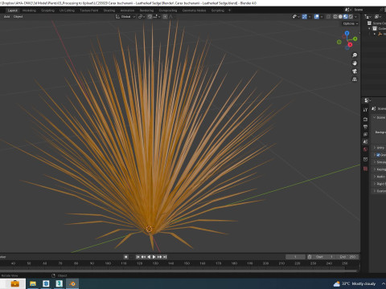Select rendered viewport shading
This screenshot has width=386, height=289.
[x=351, y=17]
